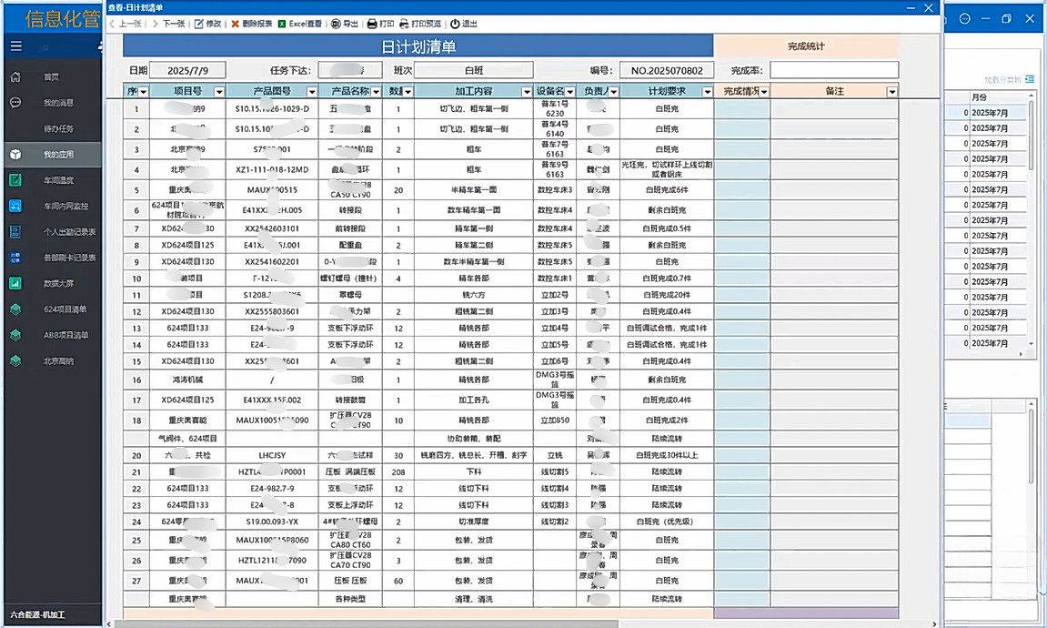This screenshot has height=628, width=1047.
Task: Expand the 产品图号 column filter arrow
Action: point(312,92)
